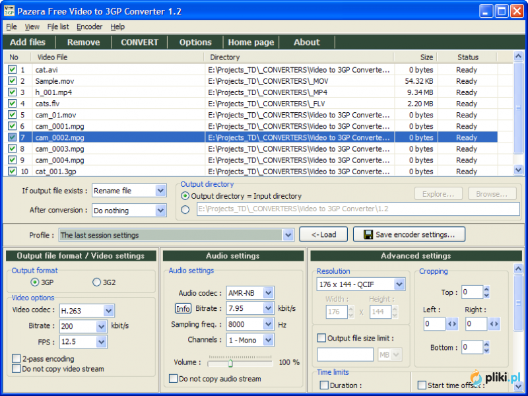528x396 pixels.
Task: Select Output directory = Input directory option
Action: (x=185, y=195)
